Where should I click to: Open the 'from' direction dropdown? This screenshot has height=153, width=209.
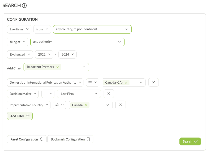pyautogui.click(x=42, y=29)
